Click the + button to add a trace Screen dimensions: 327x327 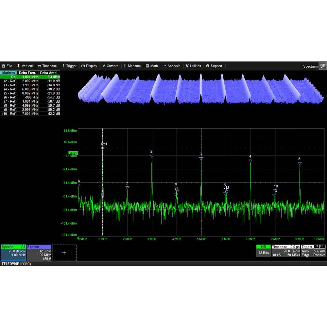64,252
